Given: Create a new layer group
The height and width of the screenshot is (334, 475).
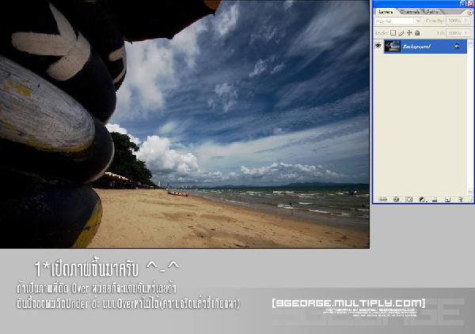Looking at the screenshot, I should coord(435,200).
